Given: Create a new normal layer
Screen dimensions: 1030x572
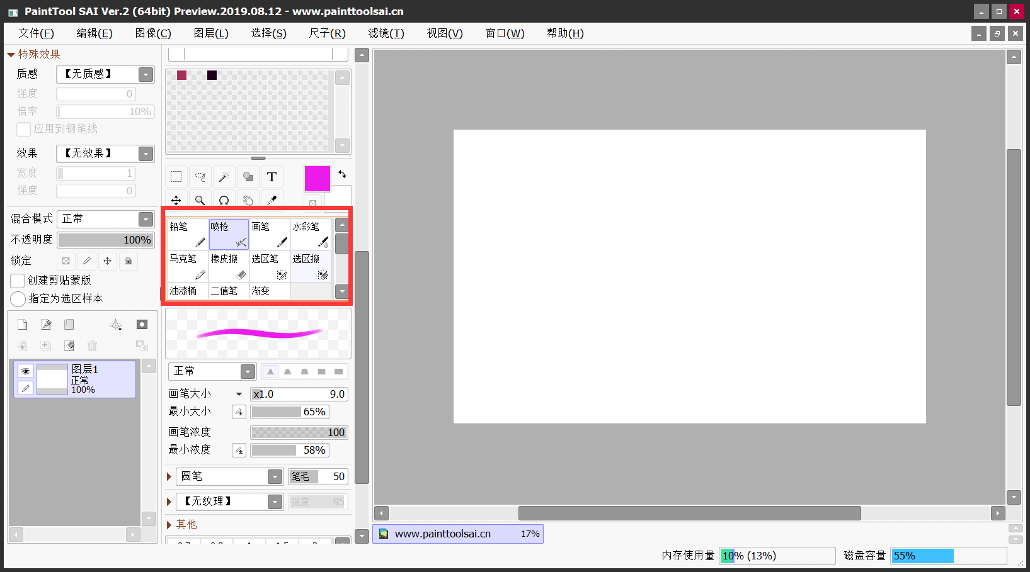Looking at the screenshot, I should tap(23, 325).
